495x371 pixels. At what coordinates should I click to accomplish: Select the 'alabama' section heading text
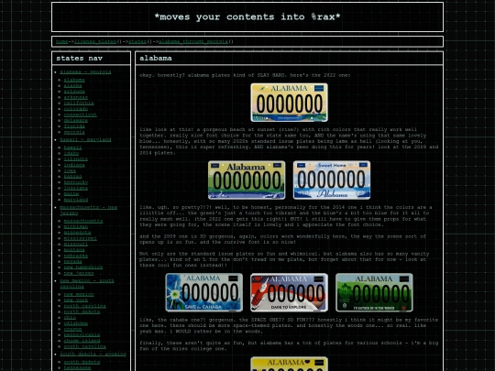click(156, 58)
